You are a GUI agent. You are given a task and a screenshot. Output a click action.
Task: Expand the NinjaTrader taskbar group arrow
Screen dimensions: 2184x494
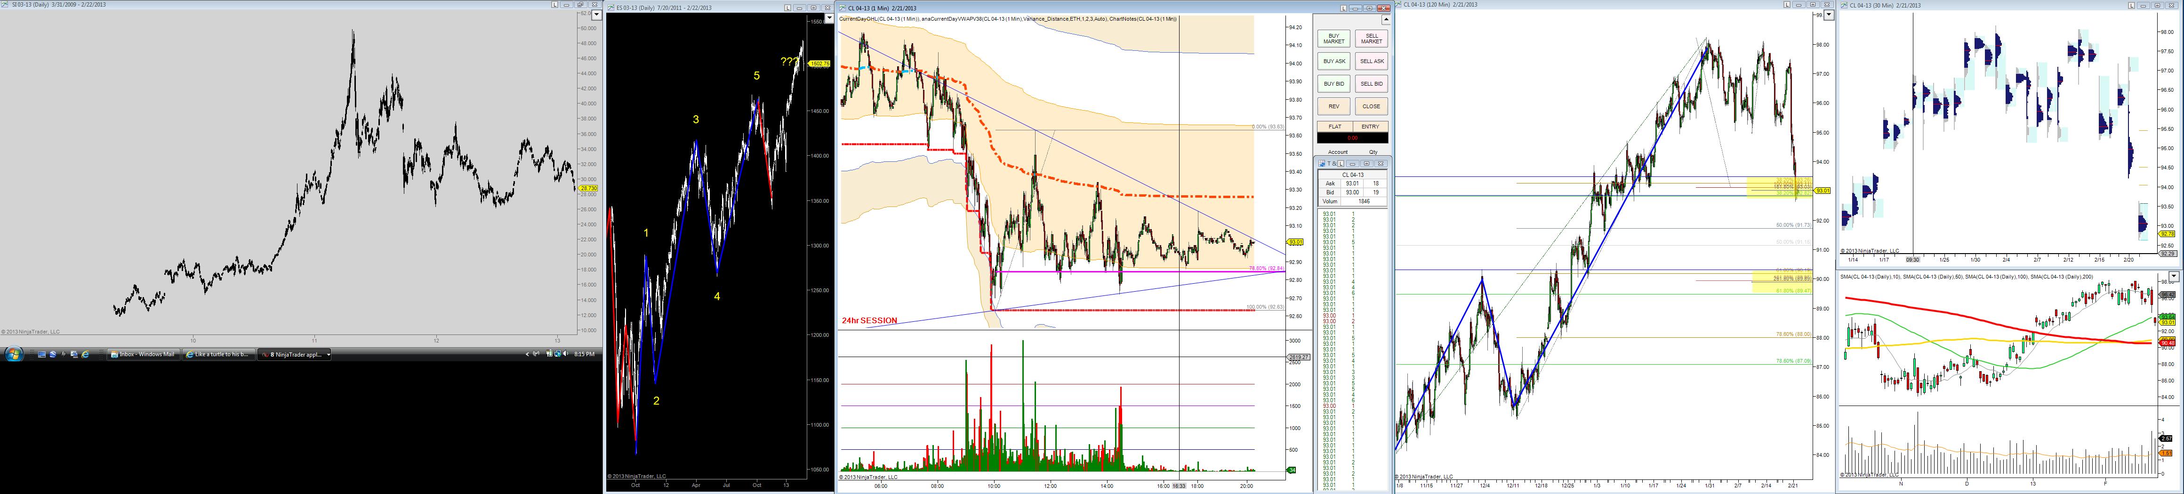click(328, 354)
